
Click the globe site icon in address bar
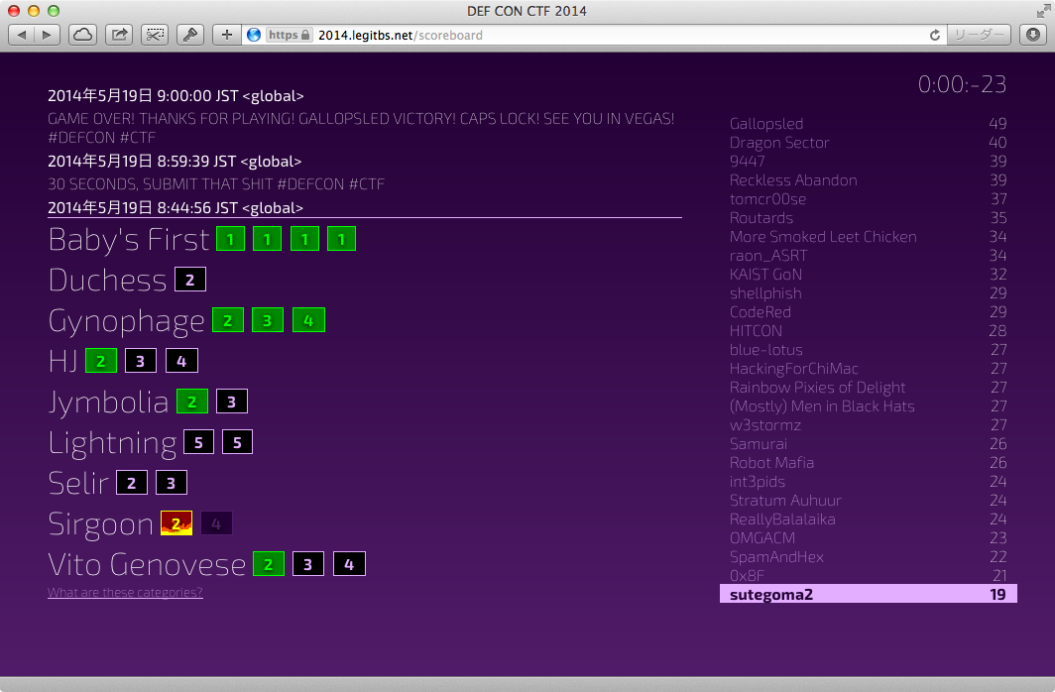tap(254, 35)
